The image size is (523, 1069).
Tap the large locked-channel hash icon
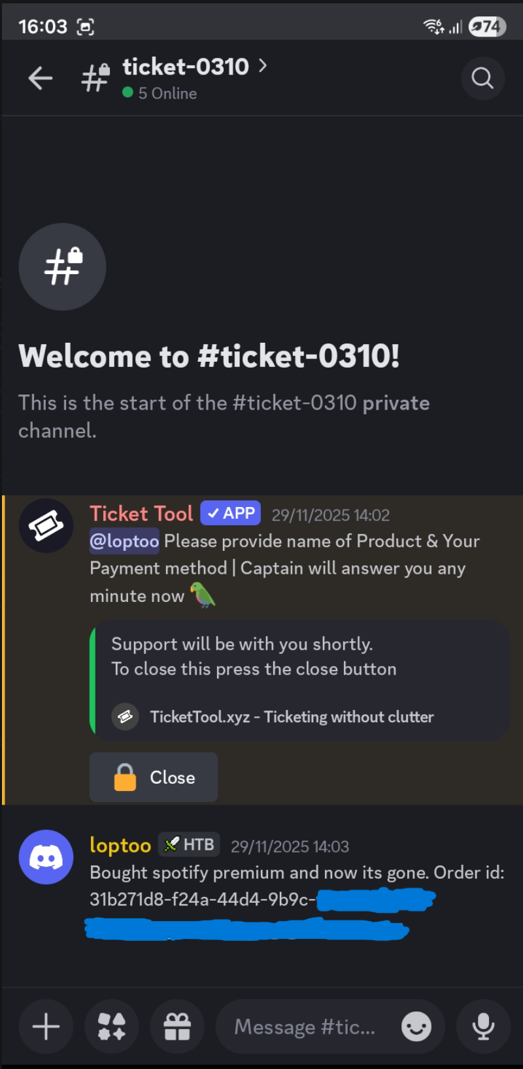62,266
